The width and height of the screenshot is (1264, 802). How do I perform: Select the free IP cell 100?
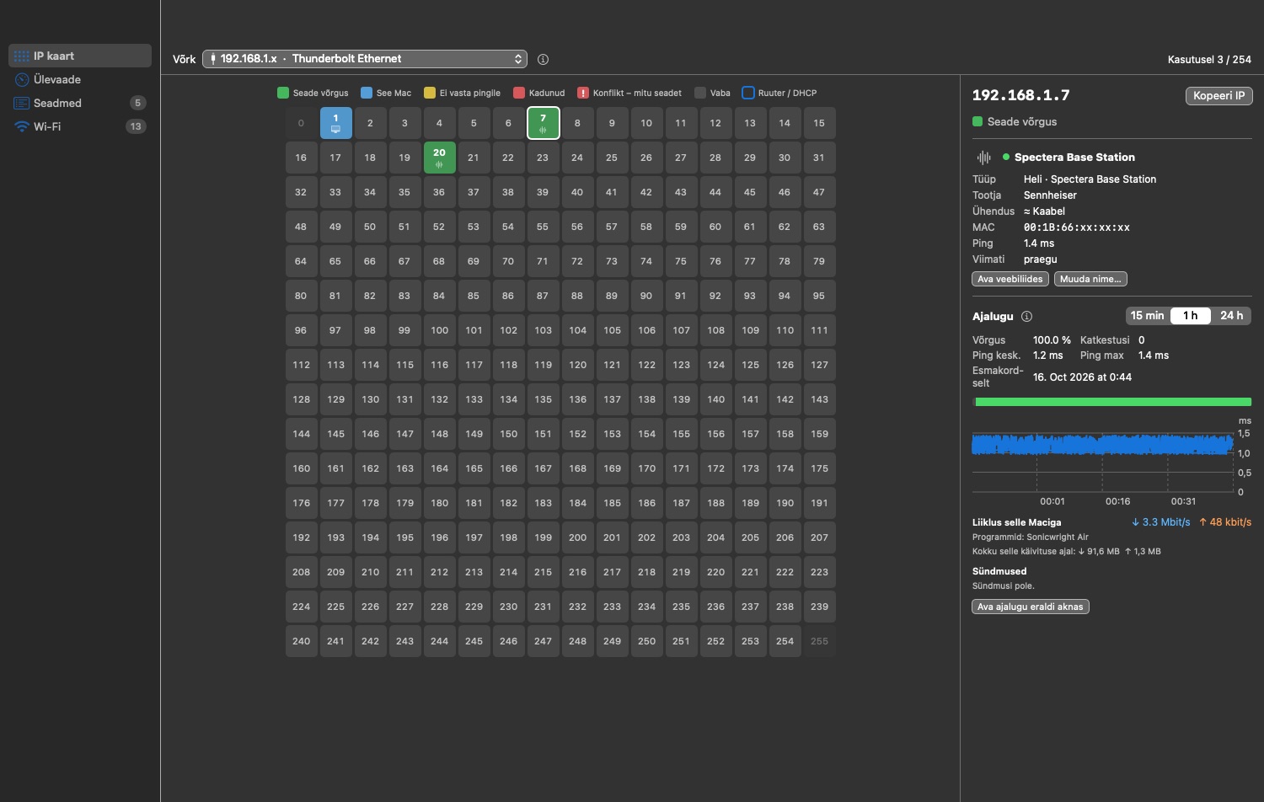[439, 330]
